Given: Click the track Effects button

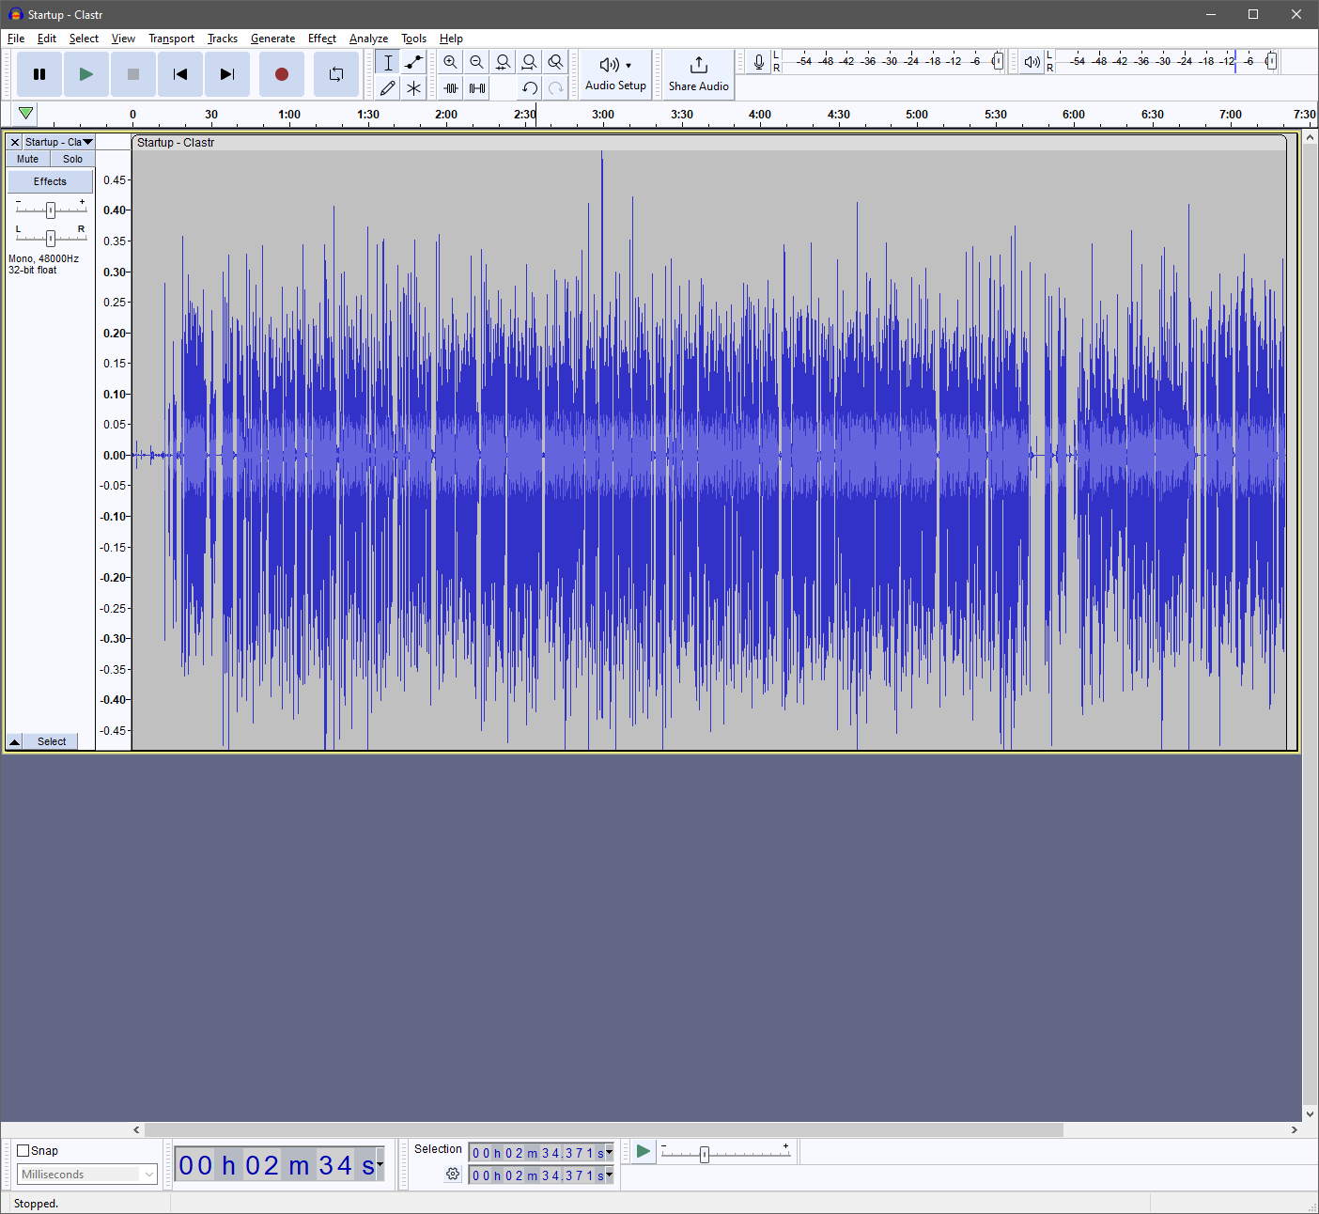Looking at the screenshot, I should (51, 181).
